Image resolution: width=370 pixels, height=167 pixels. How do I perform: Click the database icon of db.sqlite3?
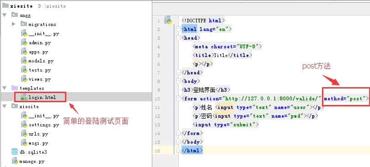[x=15, y=151]
